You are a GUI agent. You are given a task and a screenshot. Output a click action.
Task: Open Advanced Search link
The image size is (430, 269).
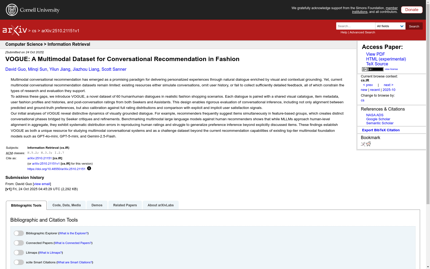[x=362, y=32]
